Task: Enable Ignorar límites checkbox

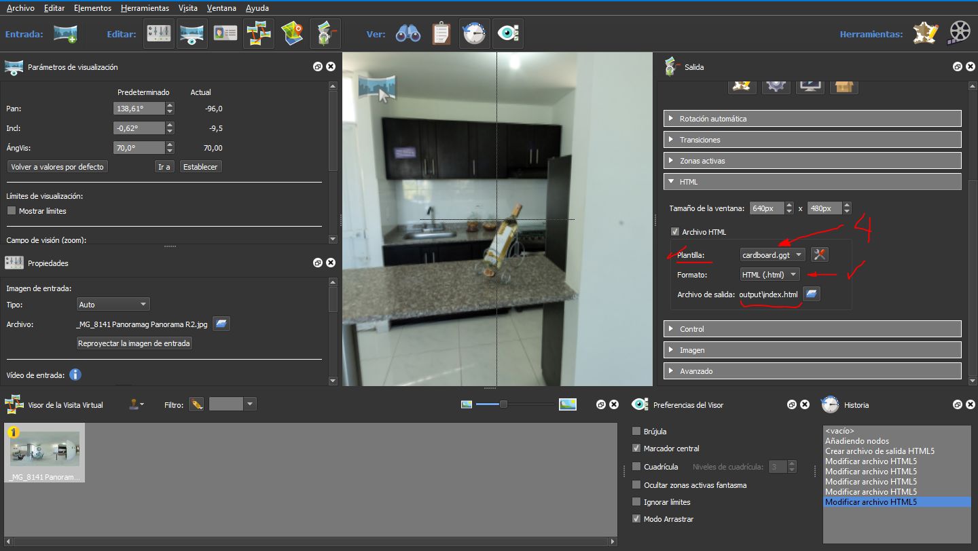Action: (636, 501)
